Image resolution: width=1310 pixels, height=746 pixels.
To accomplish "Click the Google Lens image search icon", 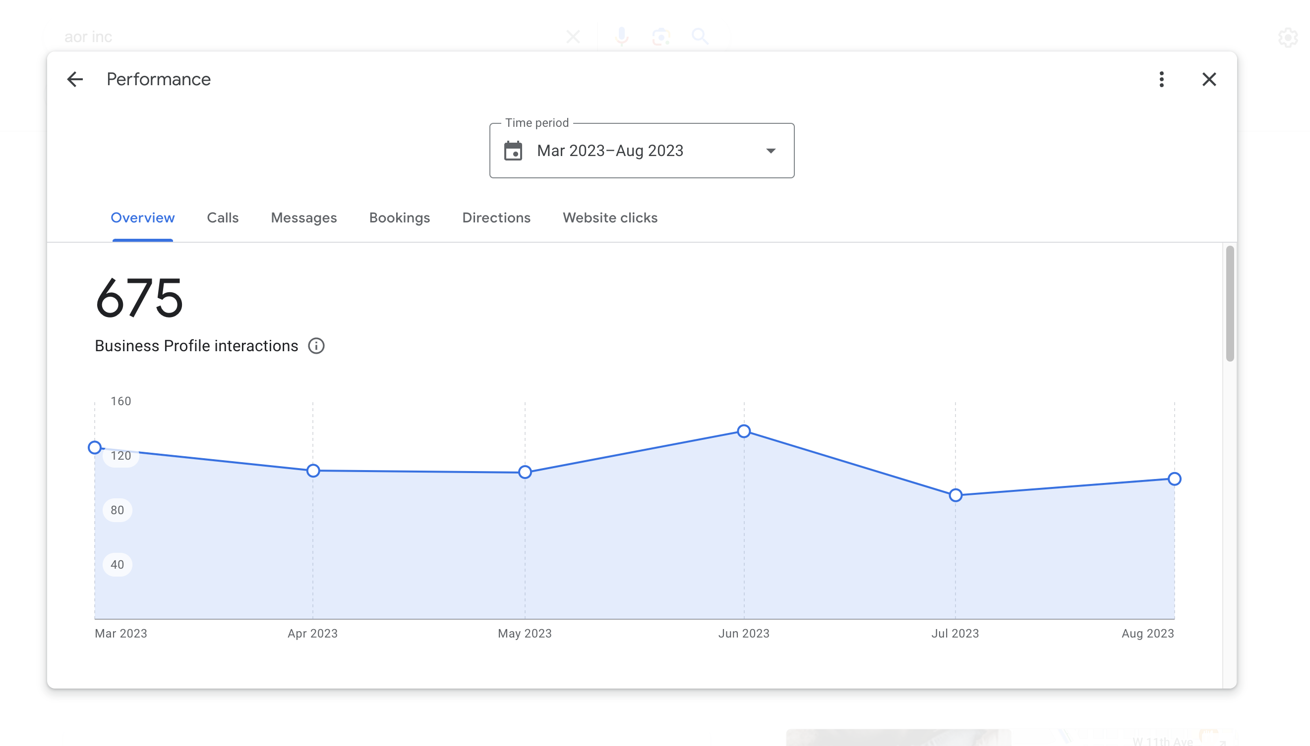I will pyautogui.click(x=661, y=37).
